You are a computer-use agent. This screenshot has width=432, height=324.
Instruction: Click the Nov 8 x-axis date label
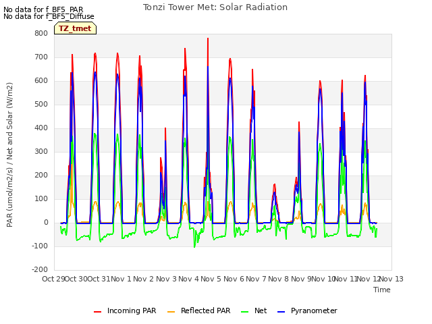point(279,279)
